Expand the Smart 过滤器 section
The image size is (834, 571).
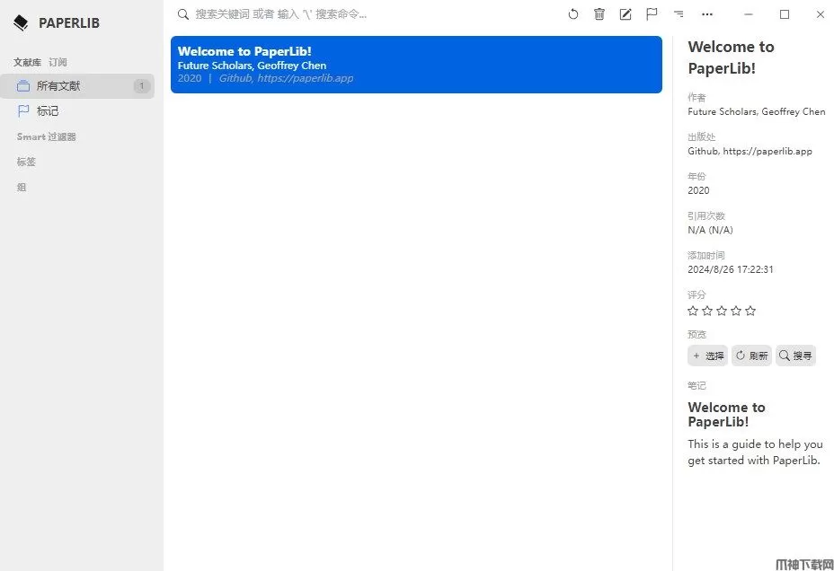(46, 136)
